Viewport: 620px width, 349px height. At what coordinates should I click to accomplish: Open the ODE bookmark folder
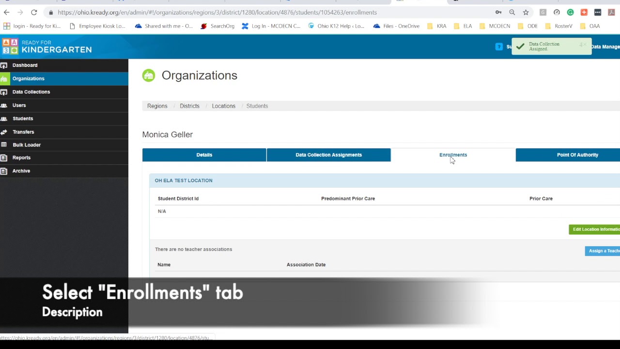tap(527, 26)
